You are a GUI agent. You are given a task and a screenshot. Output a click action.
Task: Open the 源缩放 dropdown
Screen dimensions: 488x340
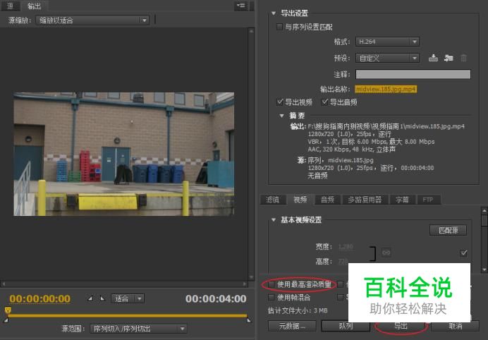point(92,20)
